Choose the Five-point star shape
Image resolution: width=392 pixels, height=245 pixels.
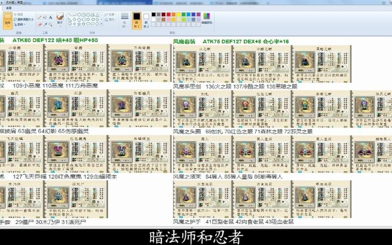click(79, 24)
